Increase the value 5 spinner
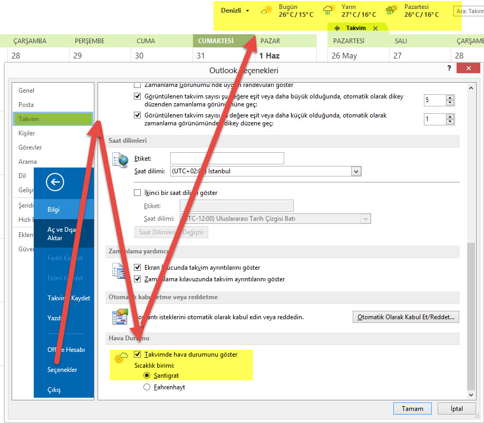484x423 pixels. point(450,98)
